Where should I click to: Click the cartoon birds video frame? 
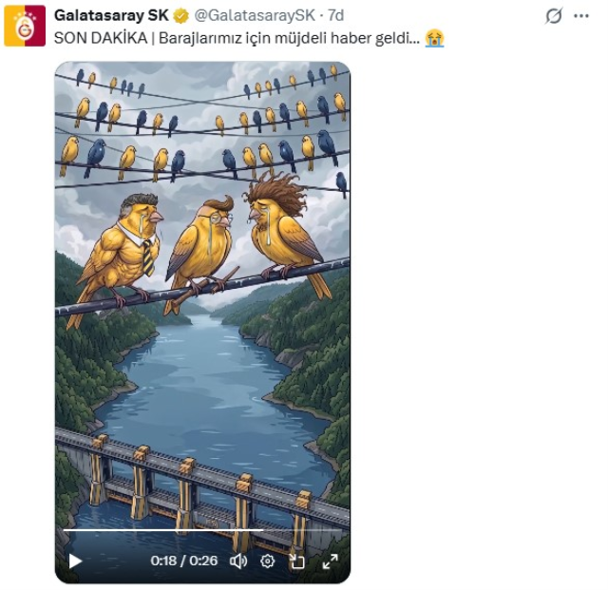pyautogui.click(x=202, y=238)
